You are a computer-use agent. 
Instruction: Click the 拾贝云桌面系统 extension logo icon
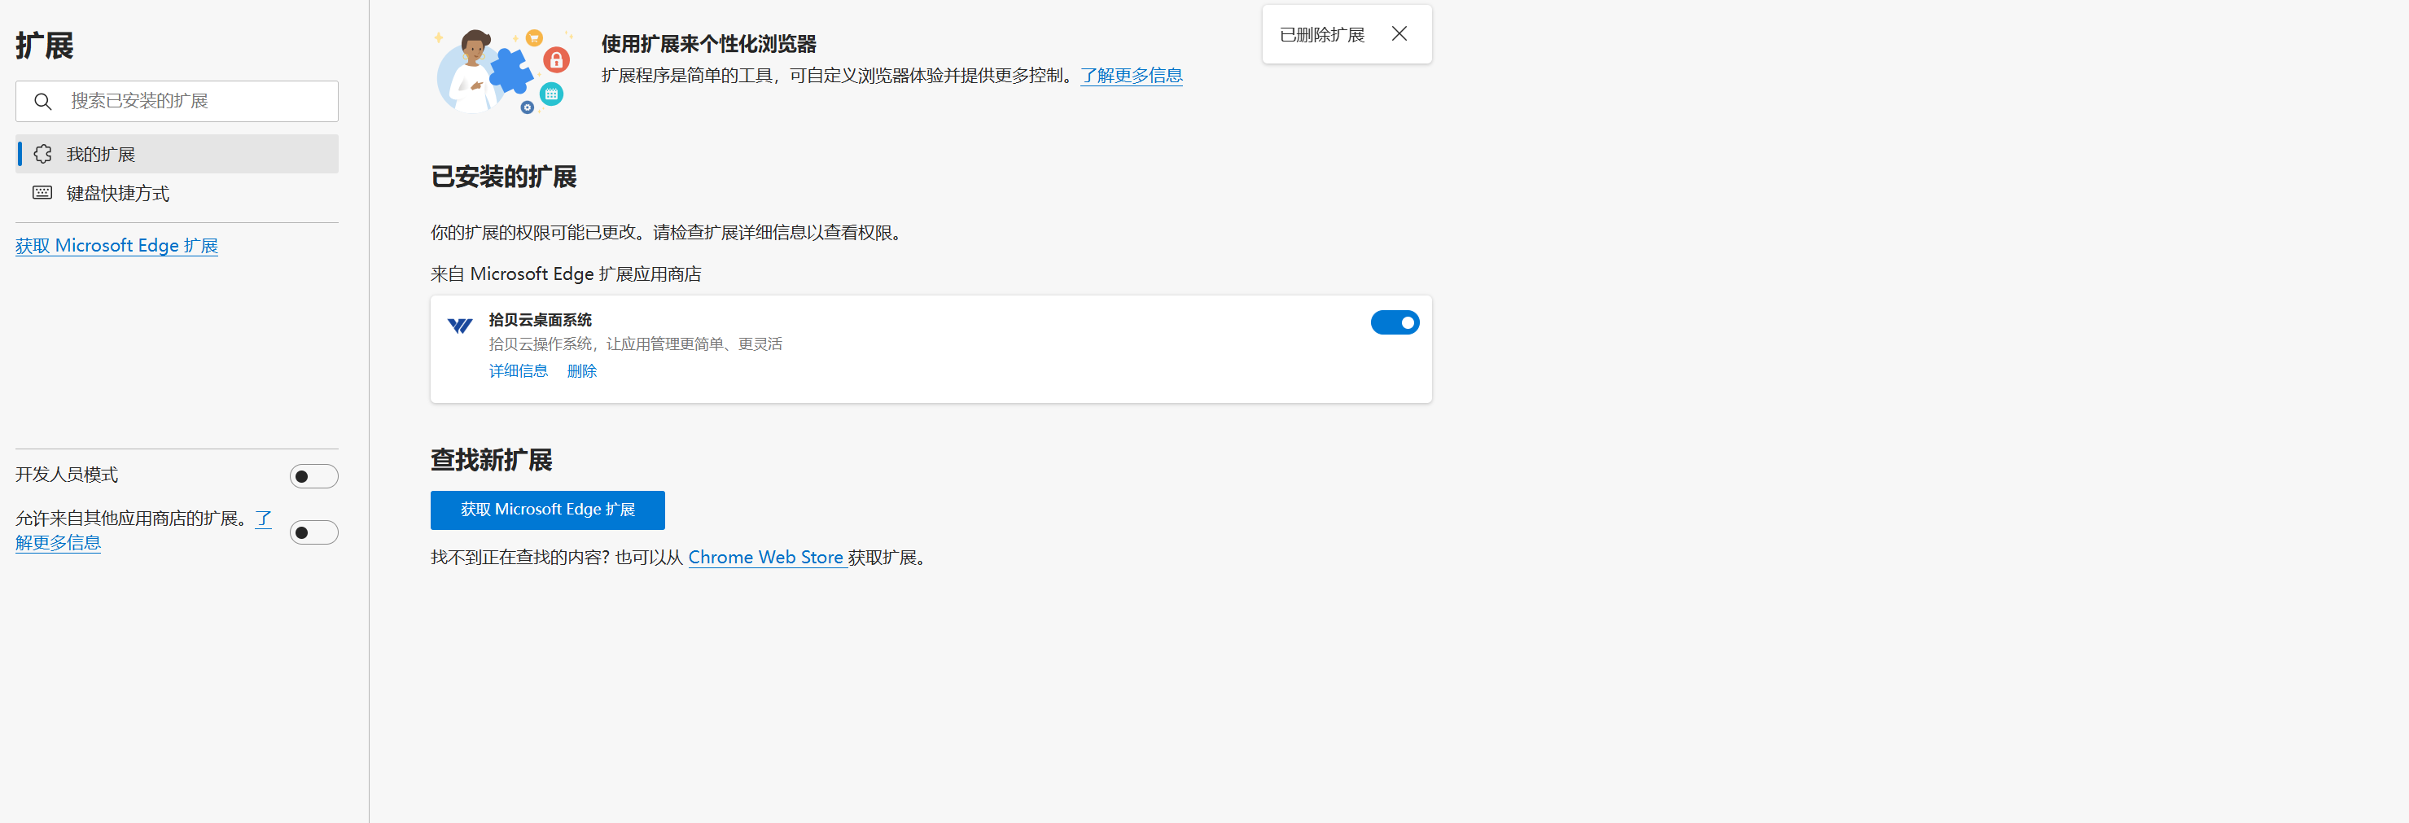[x=460, y=326]
